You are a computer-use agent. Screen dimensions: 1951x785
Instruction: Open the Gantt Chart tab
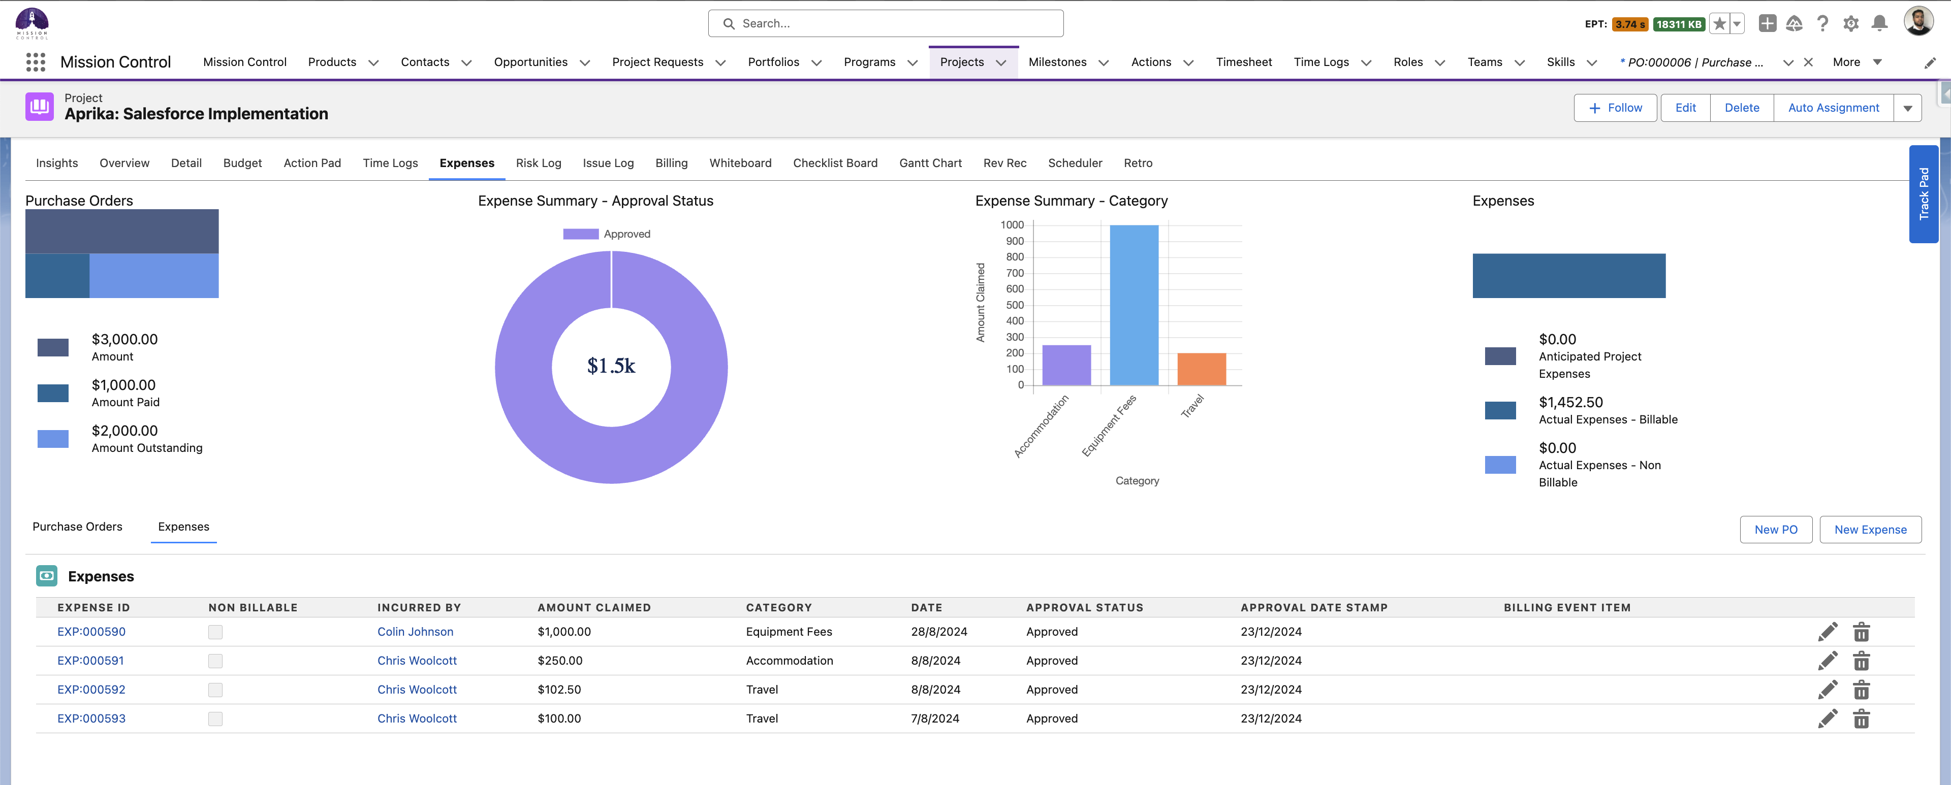[x=930, y=163]
